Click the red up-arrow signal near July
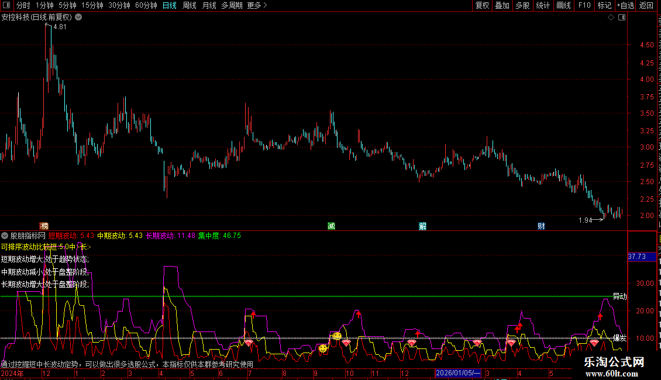 253,315
